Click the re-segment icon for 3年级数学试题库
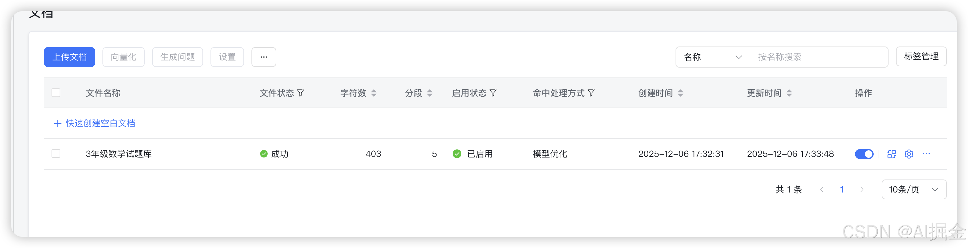This screenshot has height=248, width=968. tap(891, 154)
